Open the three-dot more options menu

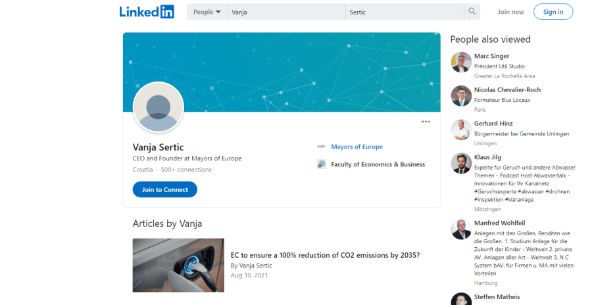point(426,122)
